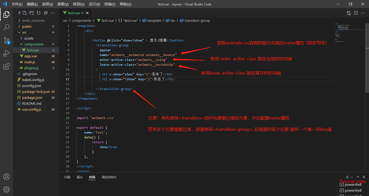Expand the public folder
Image resolution: width=369 pixels, height=196 pixels.
coord(36,26)
